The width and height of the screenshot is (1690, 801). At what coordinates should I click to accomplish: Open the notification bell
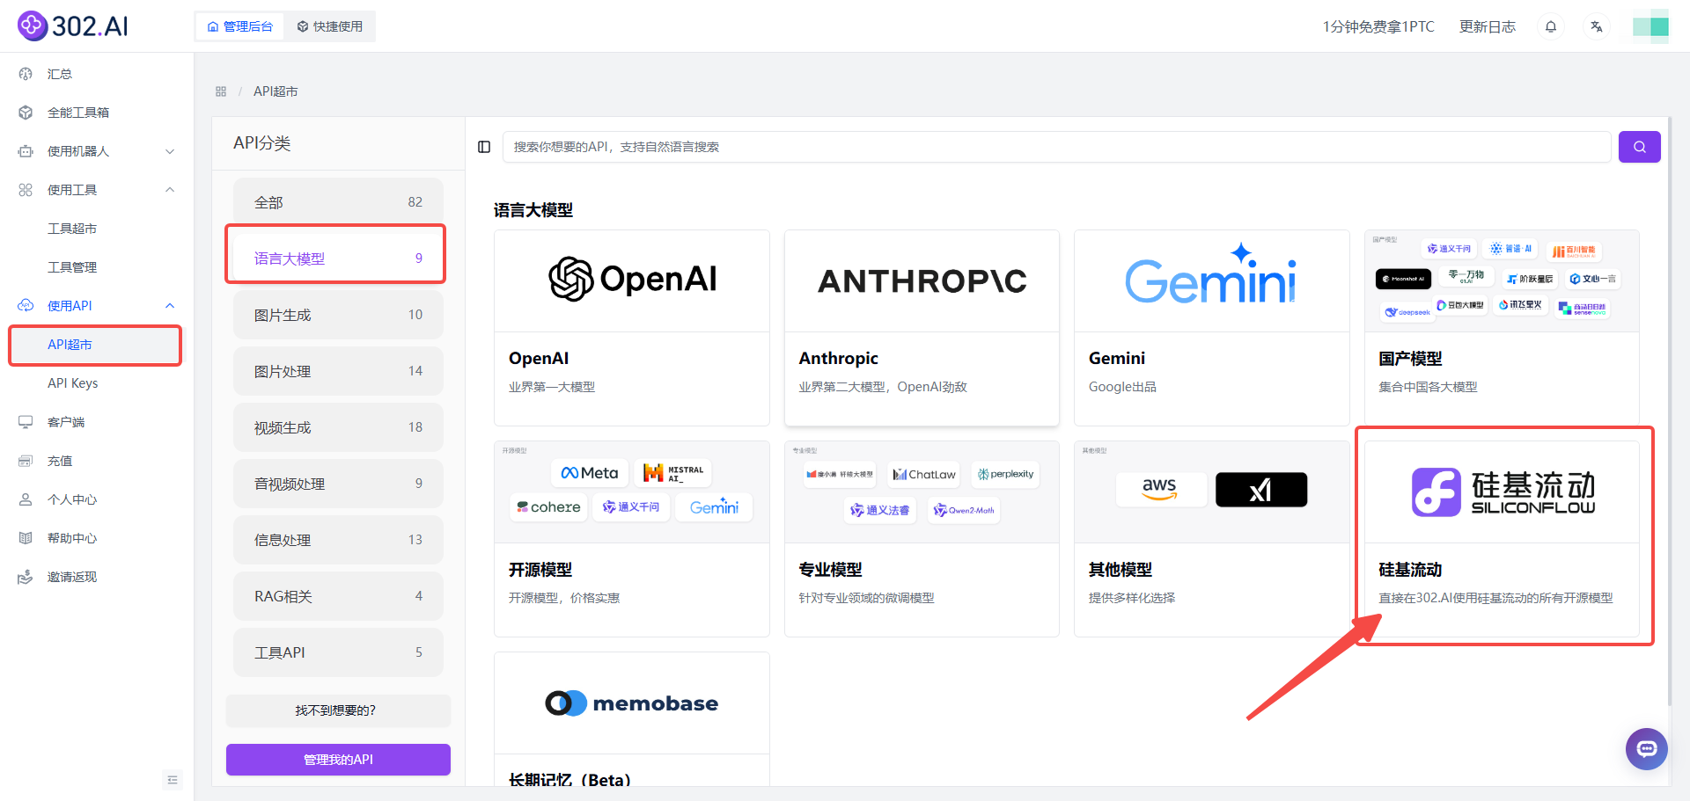(x=1551, y=26)
